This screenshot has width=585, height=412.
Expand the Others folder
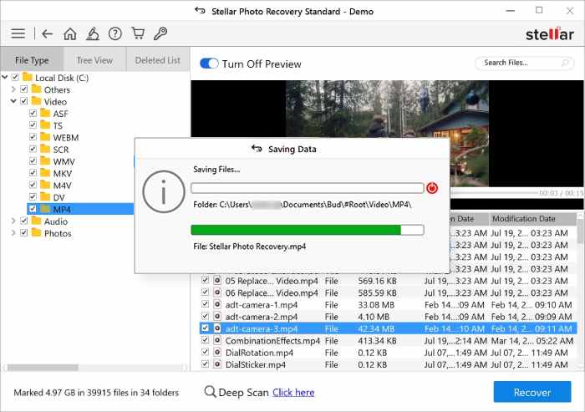pos(14,89)
